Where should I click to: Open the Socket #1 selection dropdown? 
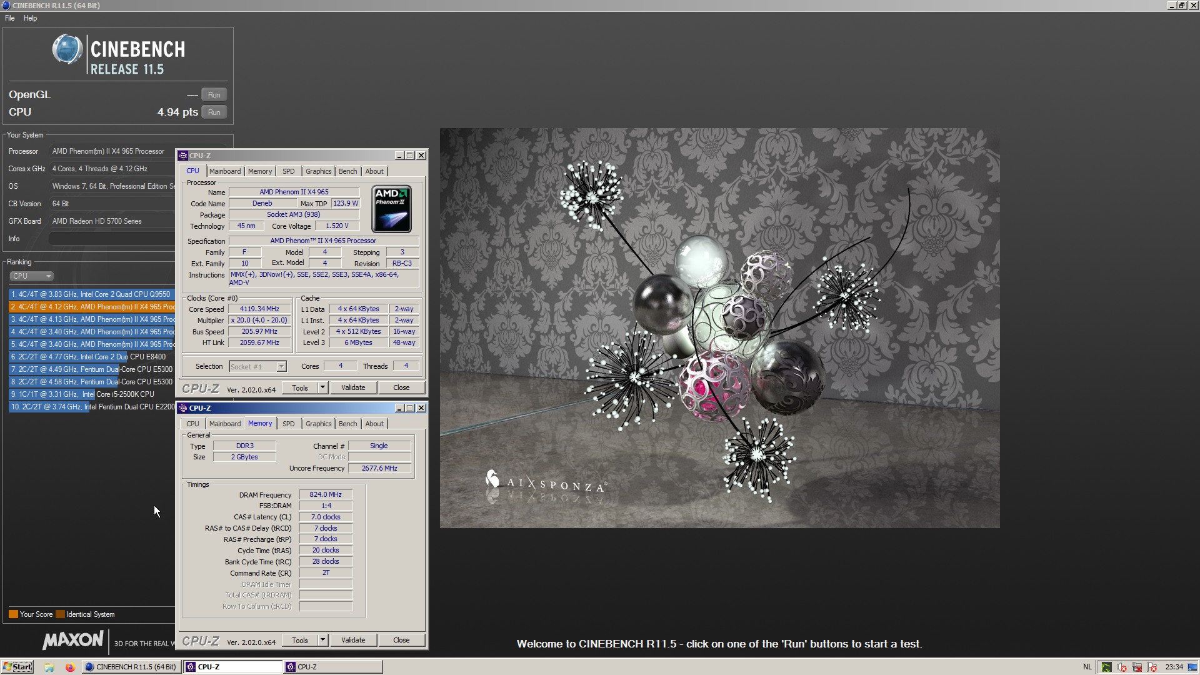(257, 367)
